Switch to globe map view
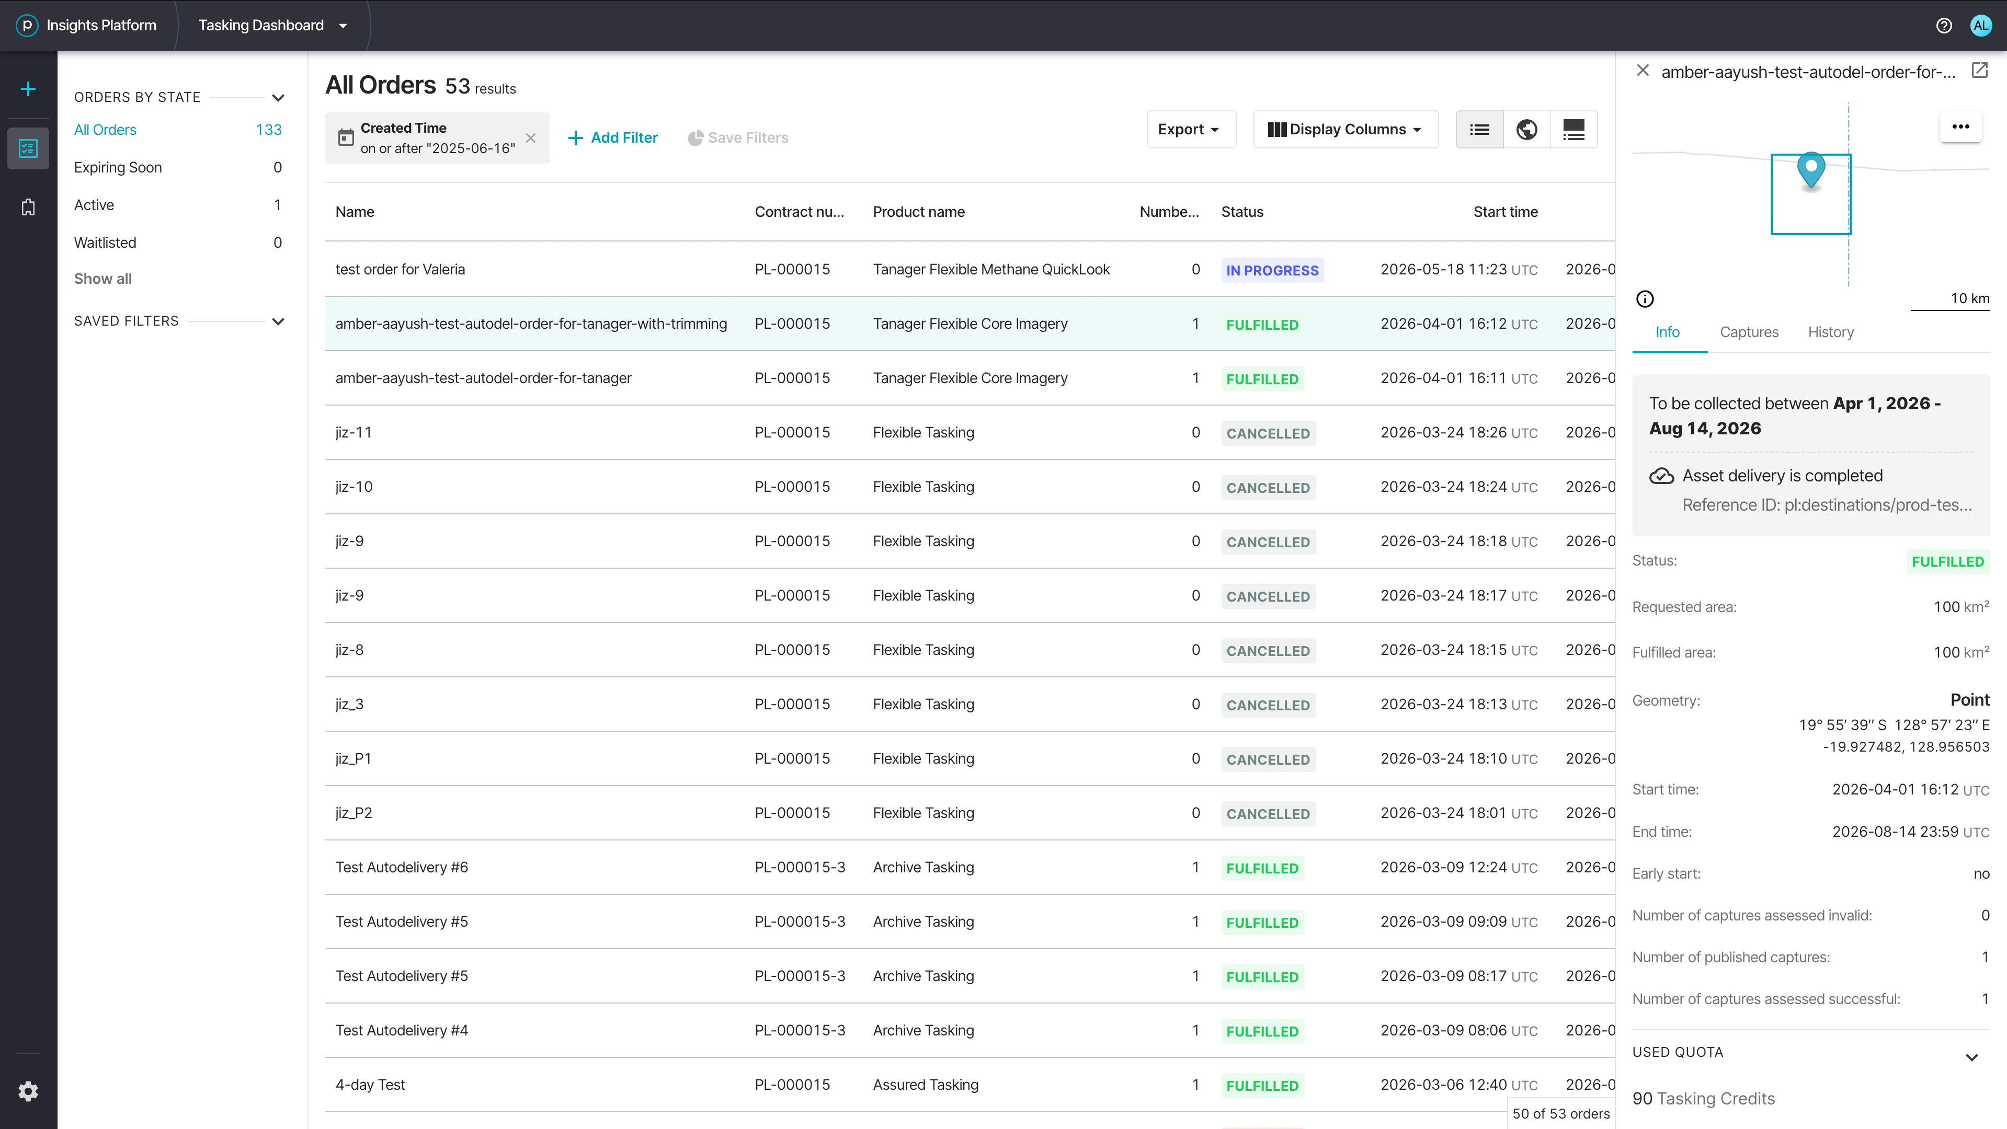The image size is (2007, 1129). coord(1527,130)
